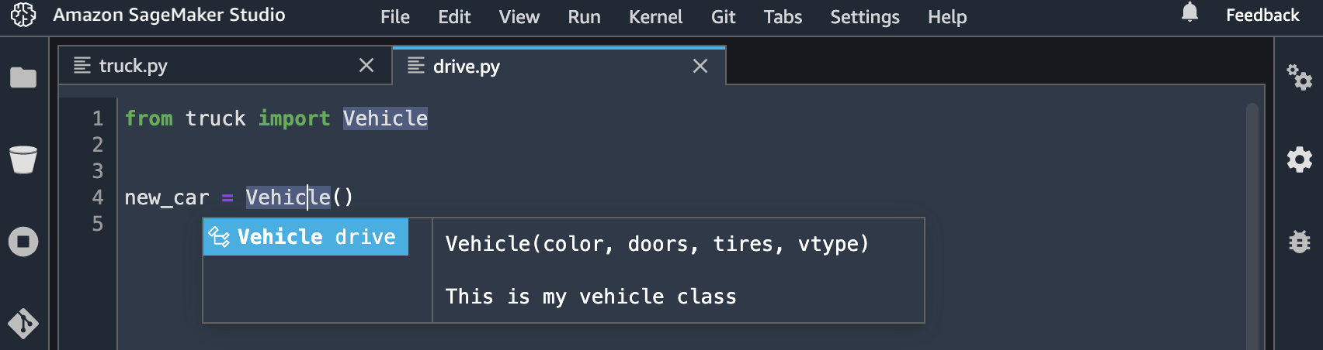Open the settings gear in right sidebar

[x=1299, y=160]
